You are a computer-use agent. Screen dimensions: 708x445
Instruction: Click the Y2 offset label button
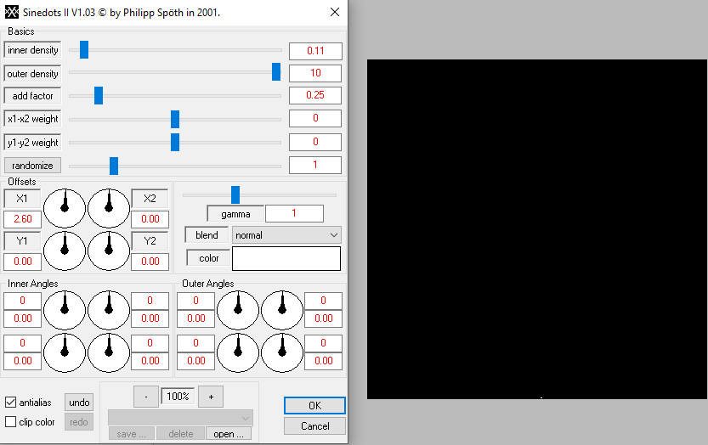(150, 241)
